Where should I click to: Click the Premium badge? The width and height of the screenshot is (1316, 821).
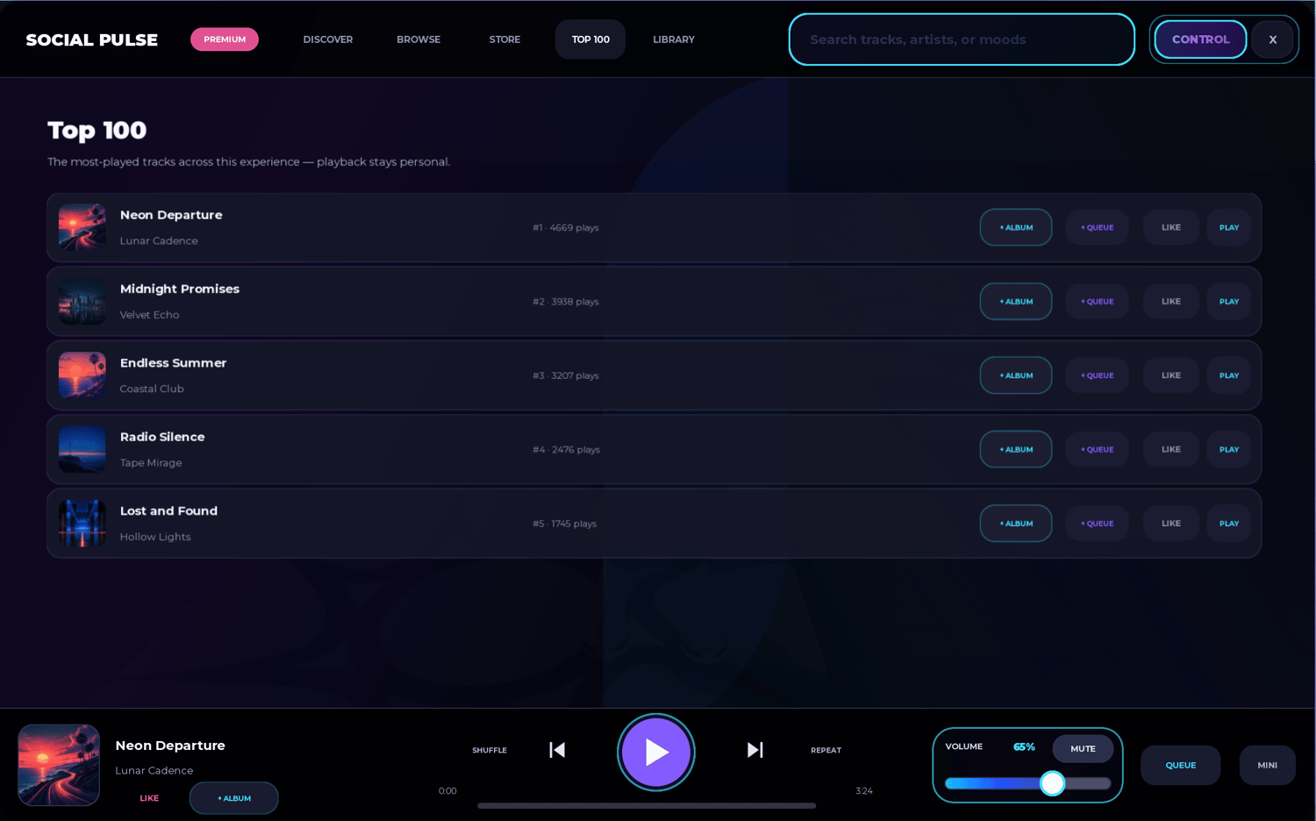point(225,39)
